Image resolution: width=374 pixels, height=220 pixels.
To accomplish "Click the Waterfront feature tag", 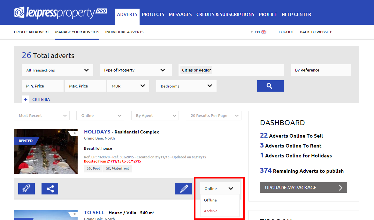I will tap(118, 169).
